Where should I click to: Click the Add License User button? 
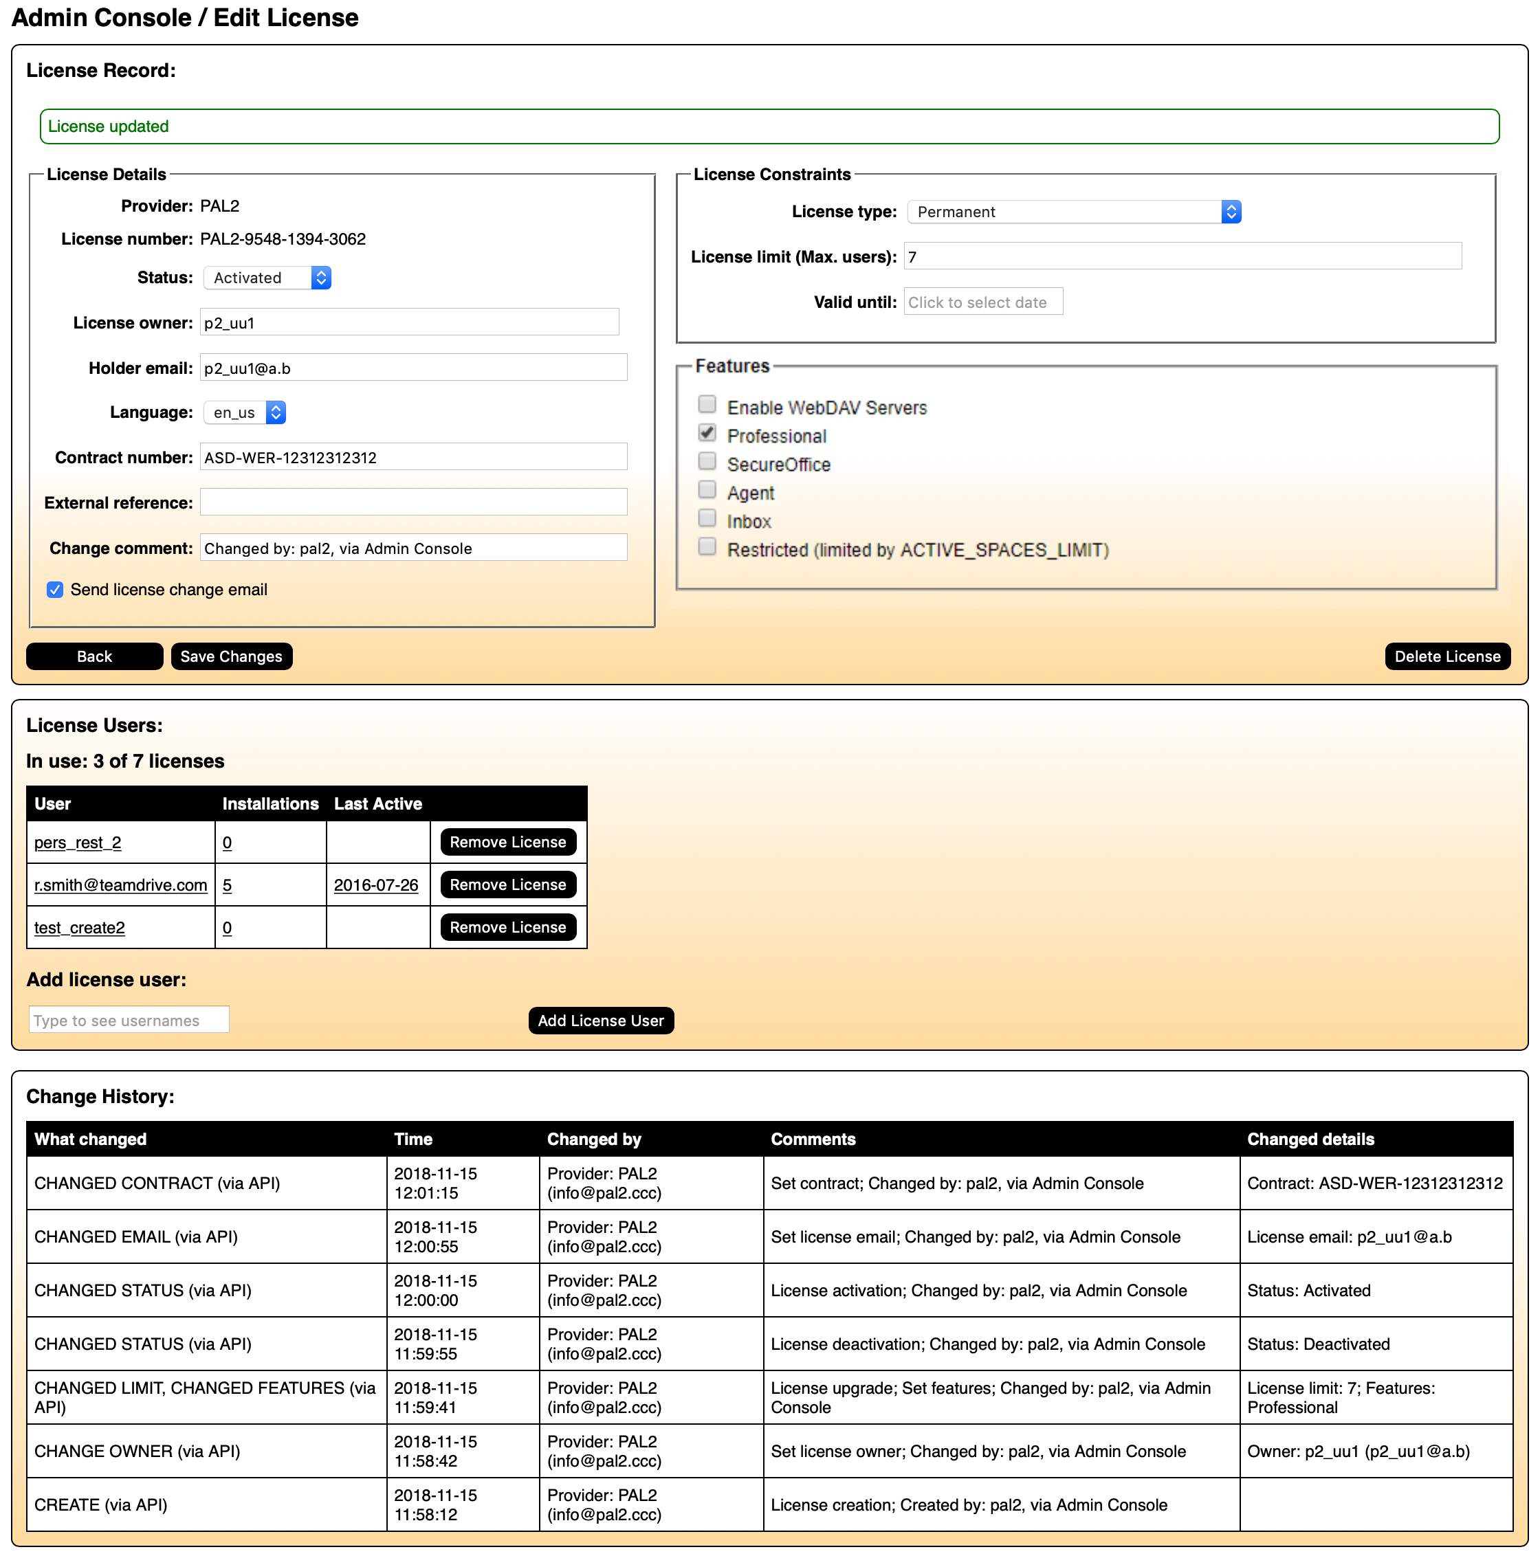601,1021
